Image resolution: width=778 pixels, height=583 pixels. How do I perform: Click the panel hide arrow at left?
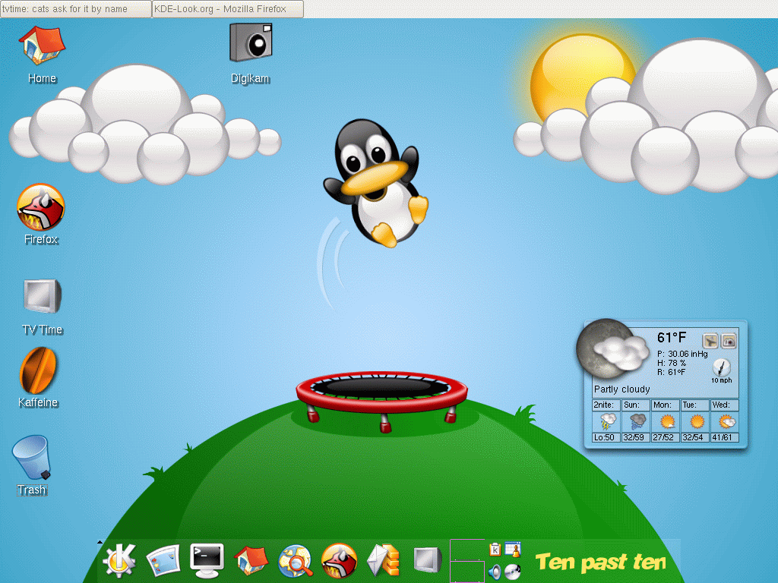click(100, 542)
